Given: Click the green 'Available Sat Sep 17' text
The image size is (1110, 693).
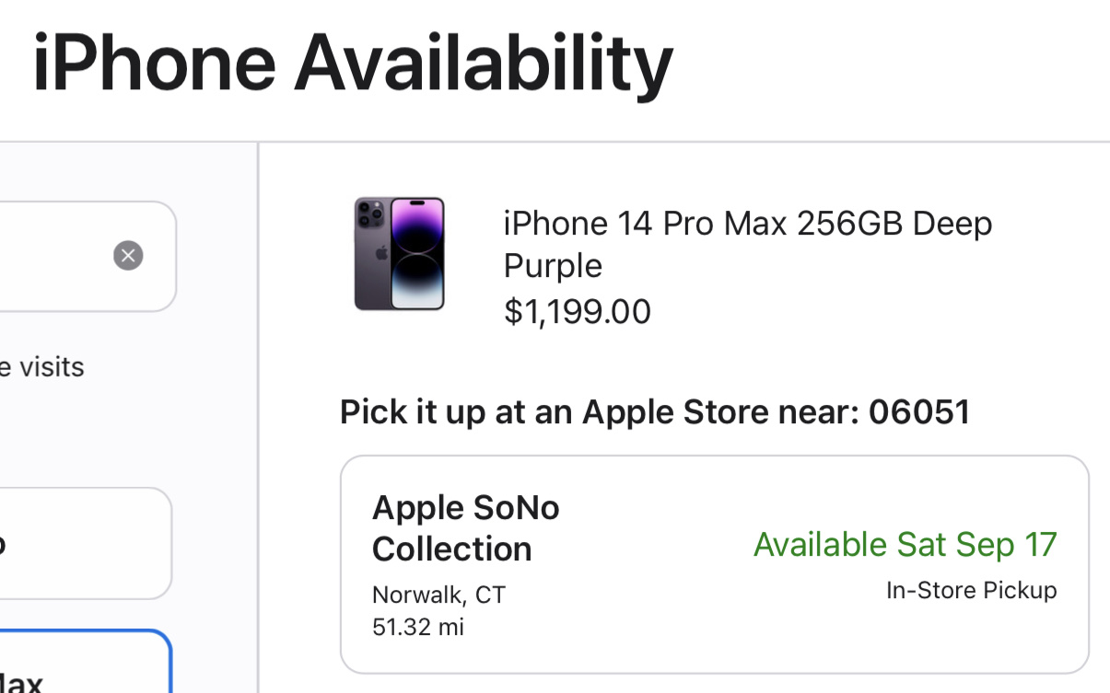Looking at the screenshot, I should (x=905, y=544).
